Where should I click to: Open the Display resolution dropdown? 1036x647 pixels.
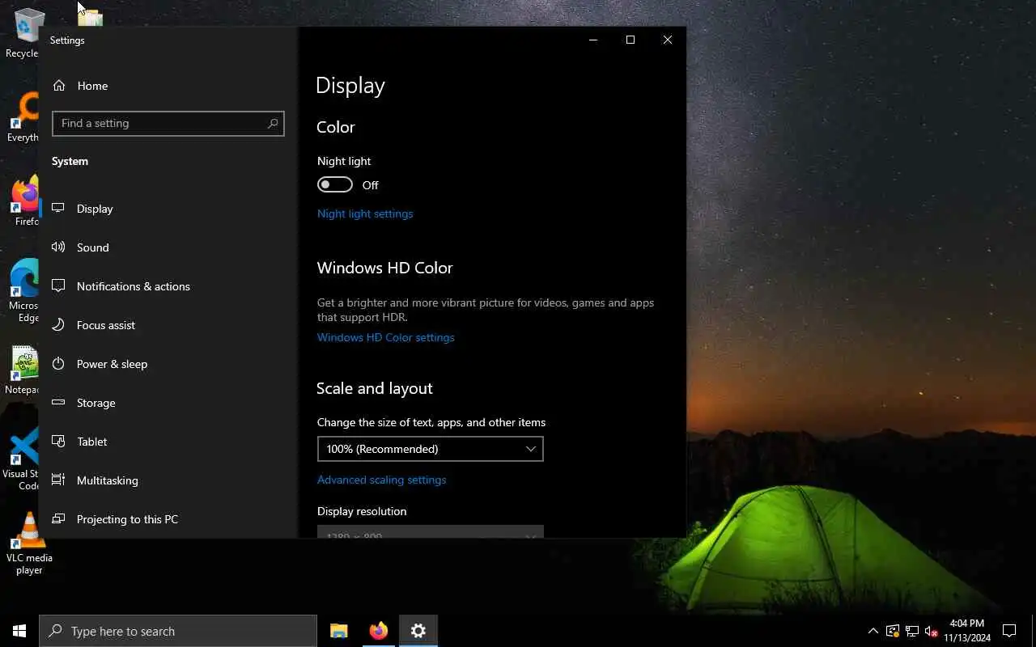pyautogui.click(x=430, y=532)
